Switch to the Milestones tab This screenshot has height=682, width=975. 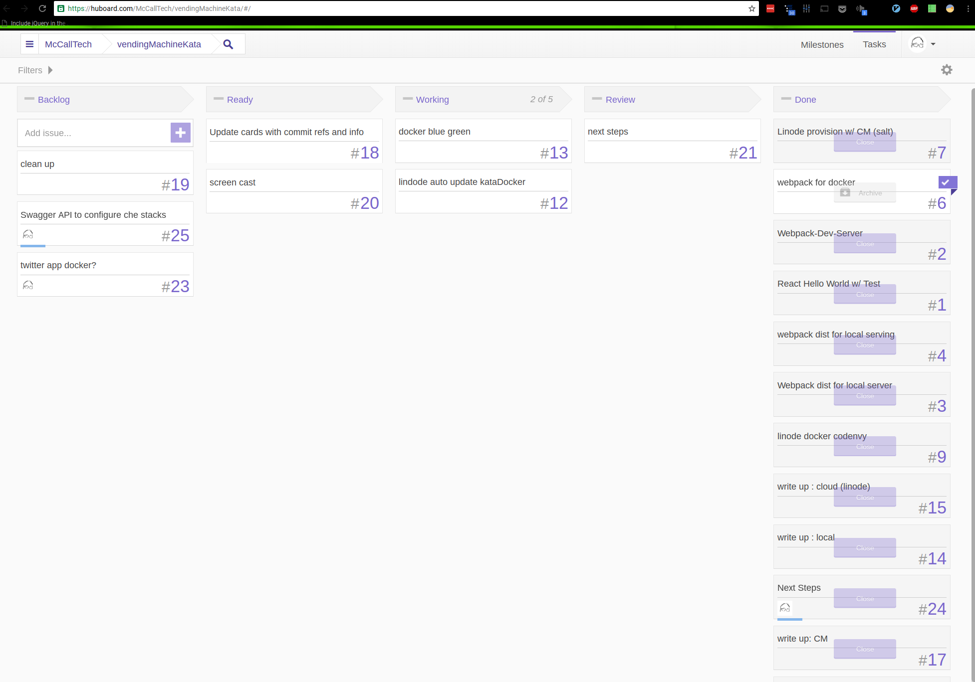[822, 45]
